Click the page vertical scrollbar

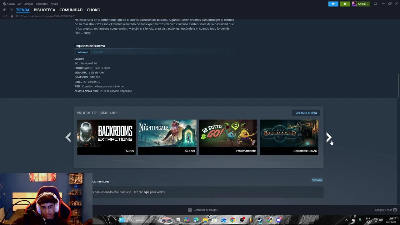pos(398,86)
